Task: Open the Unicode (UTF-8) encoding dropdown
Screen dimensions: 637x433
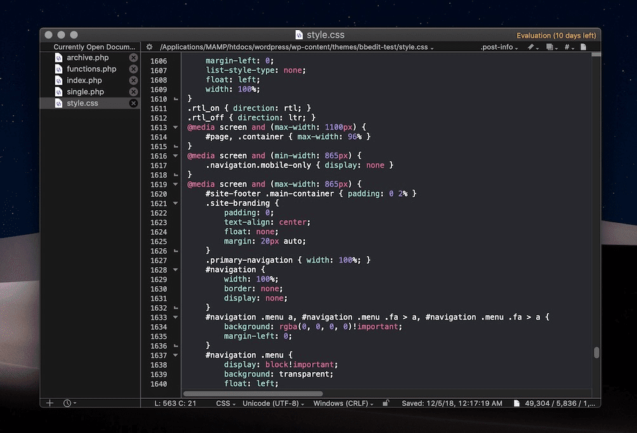Action: click(x=273, y=403)
